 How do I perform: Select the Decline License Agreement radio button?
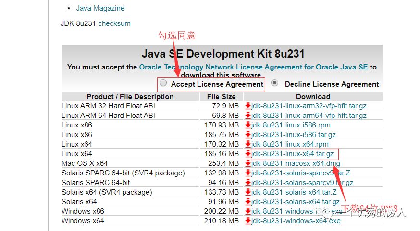tap(274, 83)
